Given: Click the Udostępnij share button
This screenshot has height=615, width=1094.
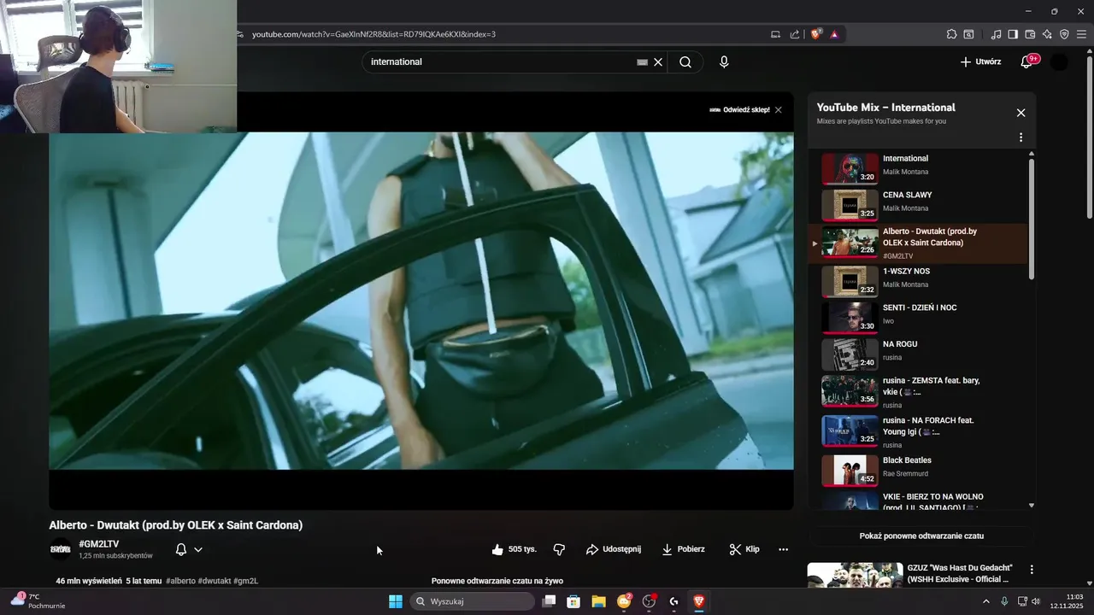Looking at the screenshot, I should pos(614,549).
